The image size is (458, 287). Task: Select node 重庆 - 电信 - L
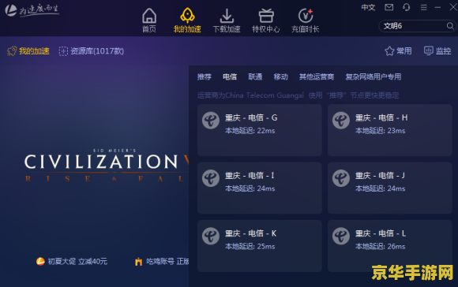389,246
